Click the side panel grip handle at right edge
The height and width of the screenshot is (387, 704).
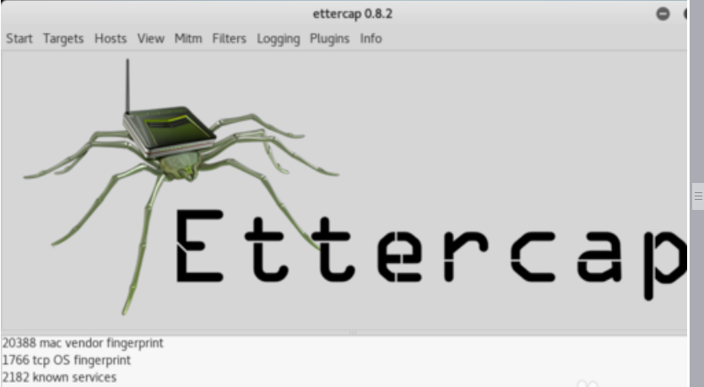(698, 196)
